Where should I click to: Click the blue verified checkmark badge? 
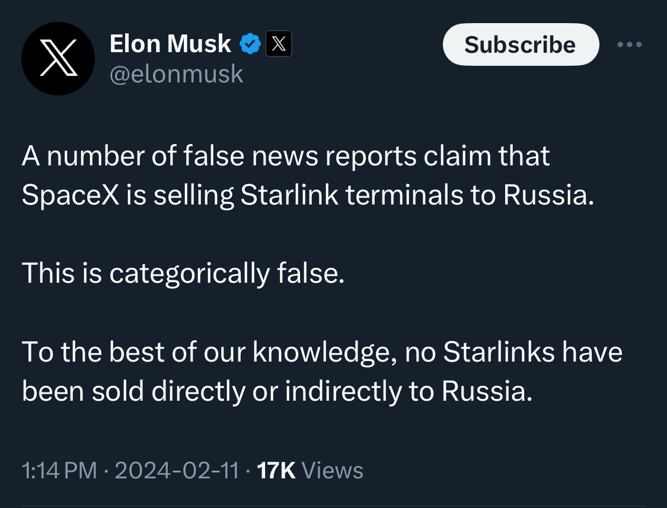pos(250,44)
